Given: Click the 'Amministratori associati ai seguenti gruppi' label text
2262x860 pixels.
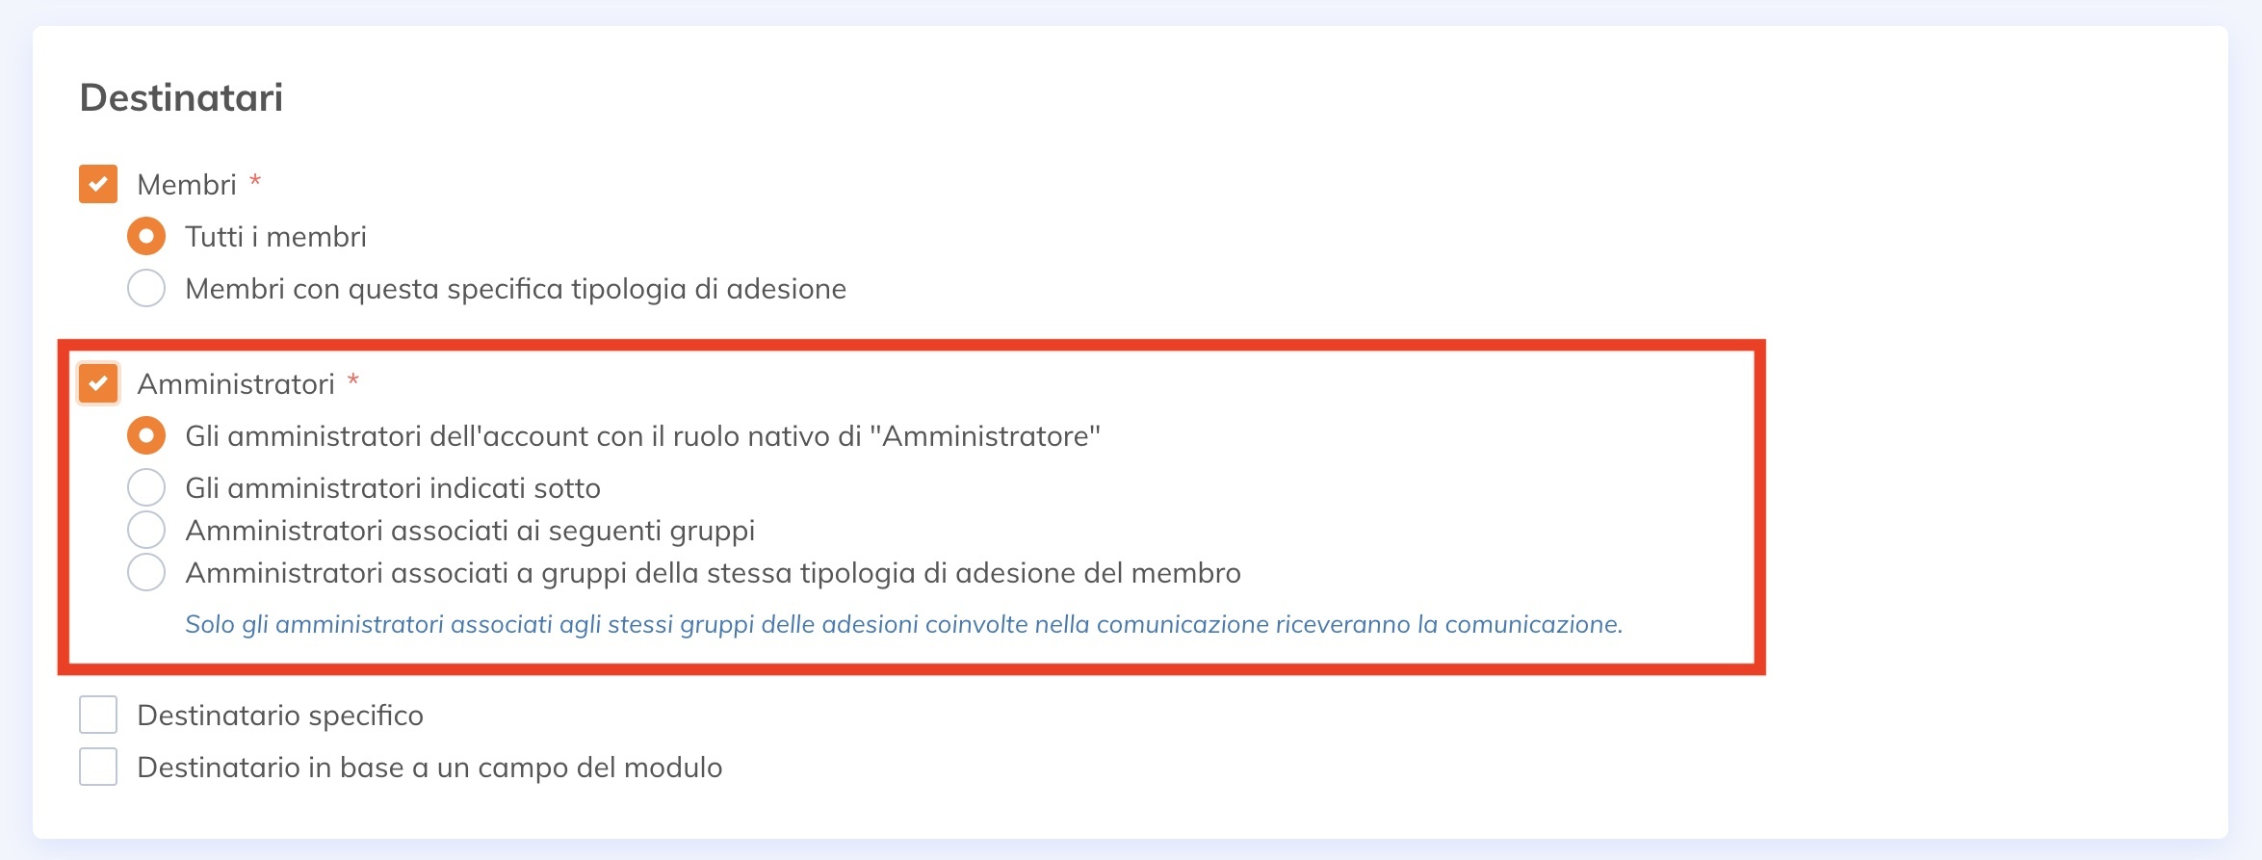Looking at the screenshot, I should coord(470,530).
